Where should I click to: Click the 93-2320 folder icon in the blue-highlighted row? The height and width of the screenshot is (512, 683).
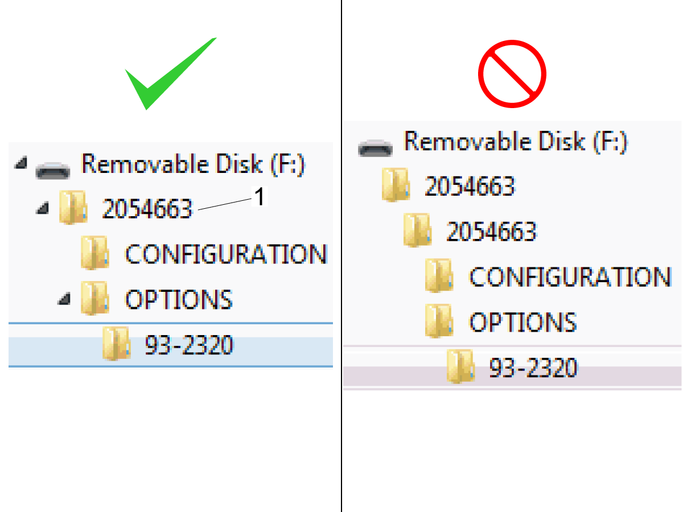(117, 344)
